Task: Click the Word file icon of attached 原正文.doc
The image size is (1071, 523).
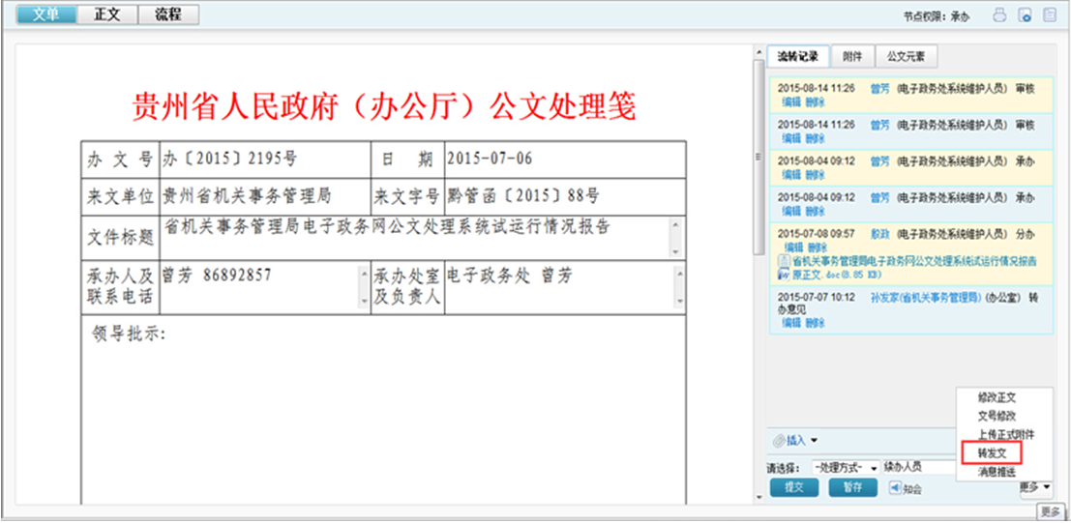Action: 785,268
